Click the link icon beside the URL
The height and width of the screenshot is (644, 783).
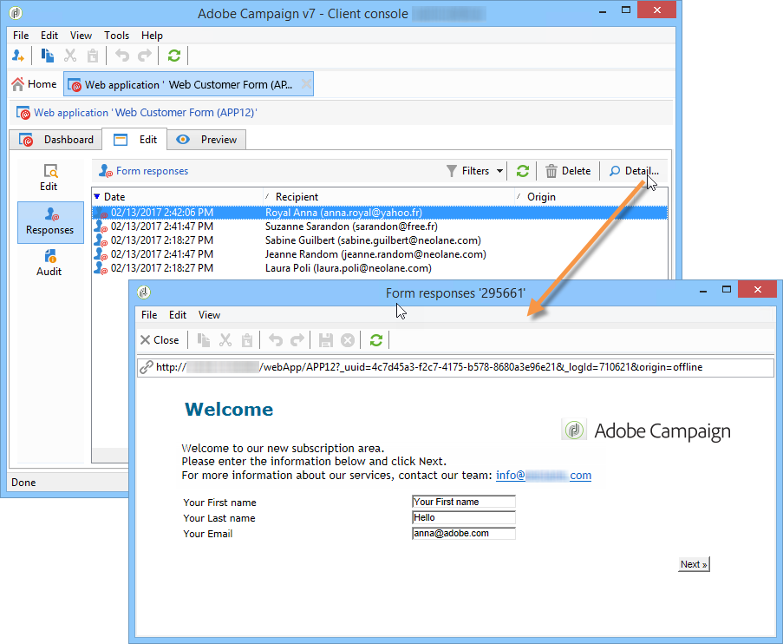[146, 367]
